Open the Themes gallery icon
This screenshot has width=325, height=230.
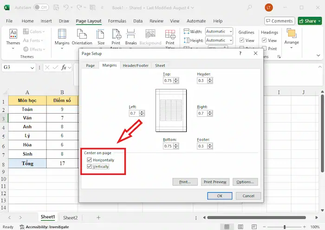13,35
